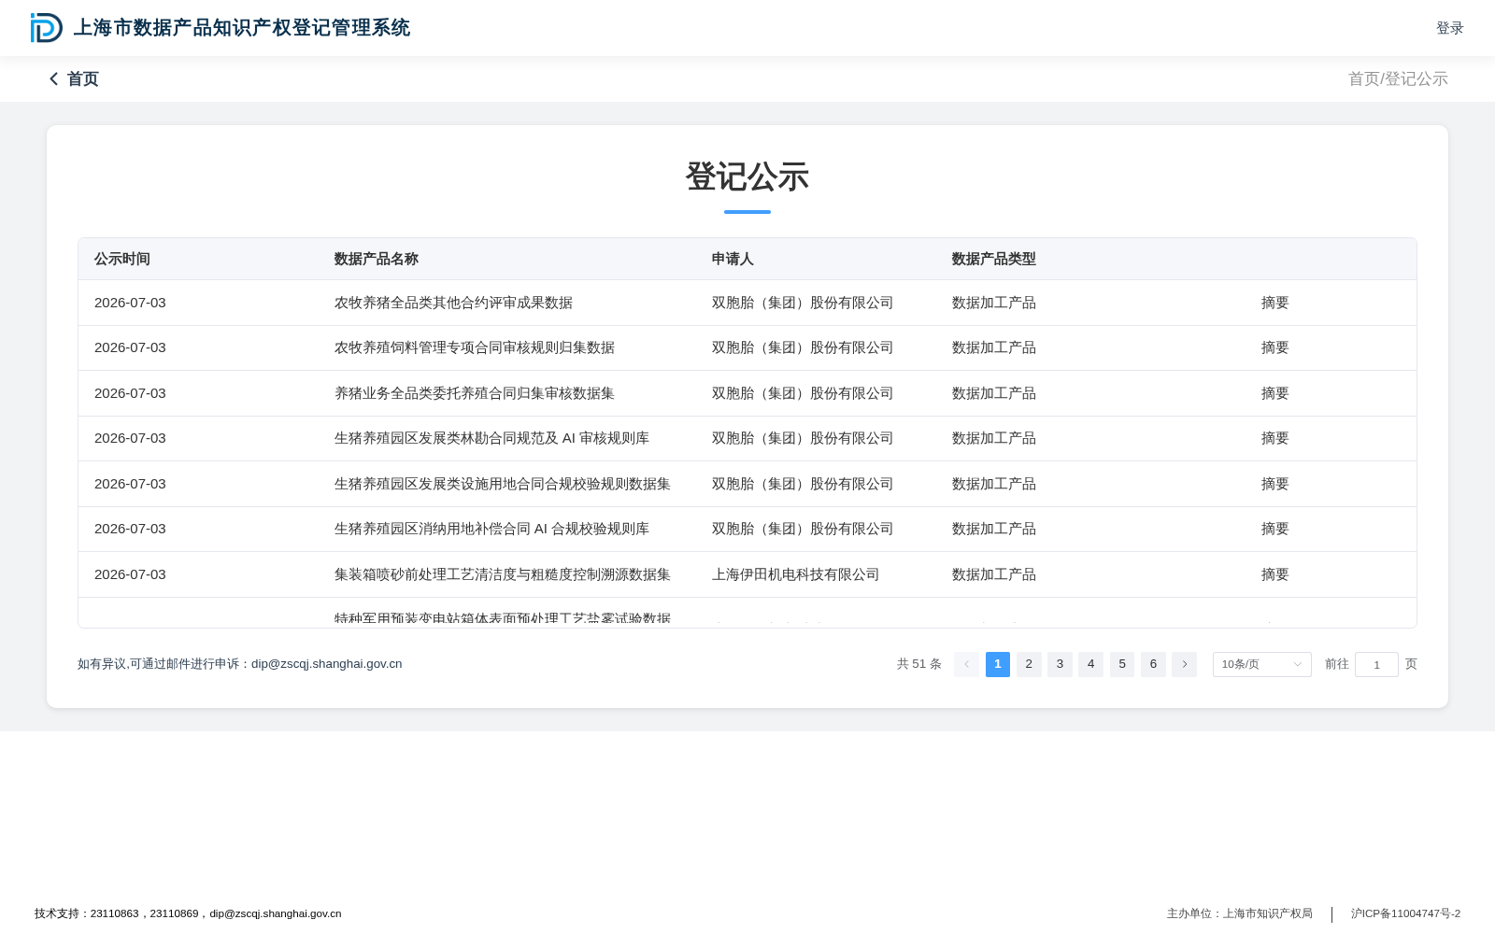Click the 数据产品名称 column header
Viewport: 1495px width, 934px height.
[377, 259]
